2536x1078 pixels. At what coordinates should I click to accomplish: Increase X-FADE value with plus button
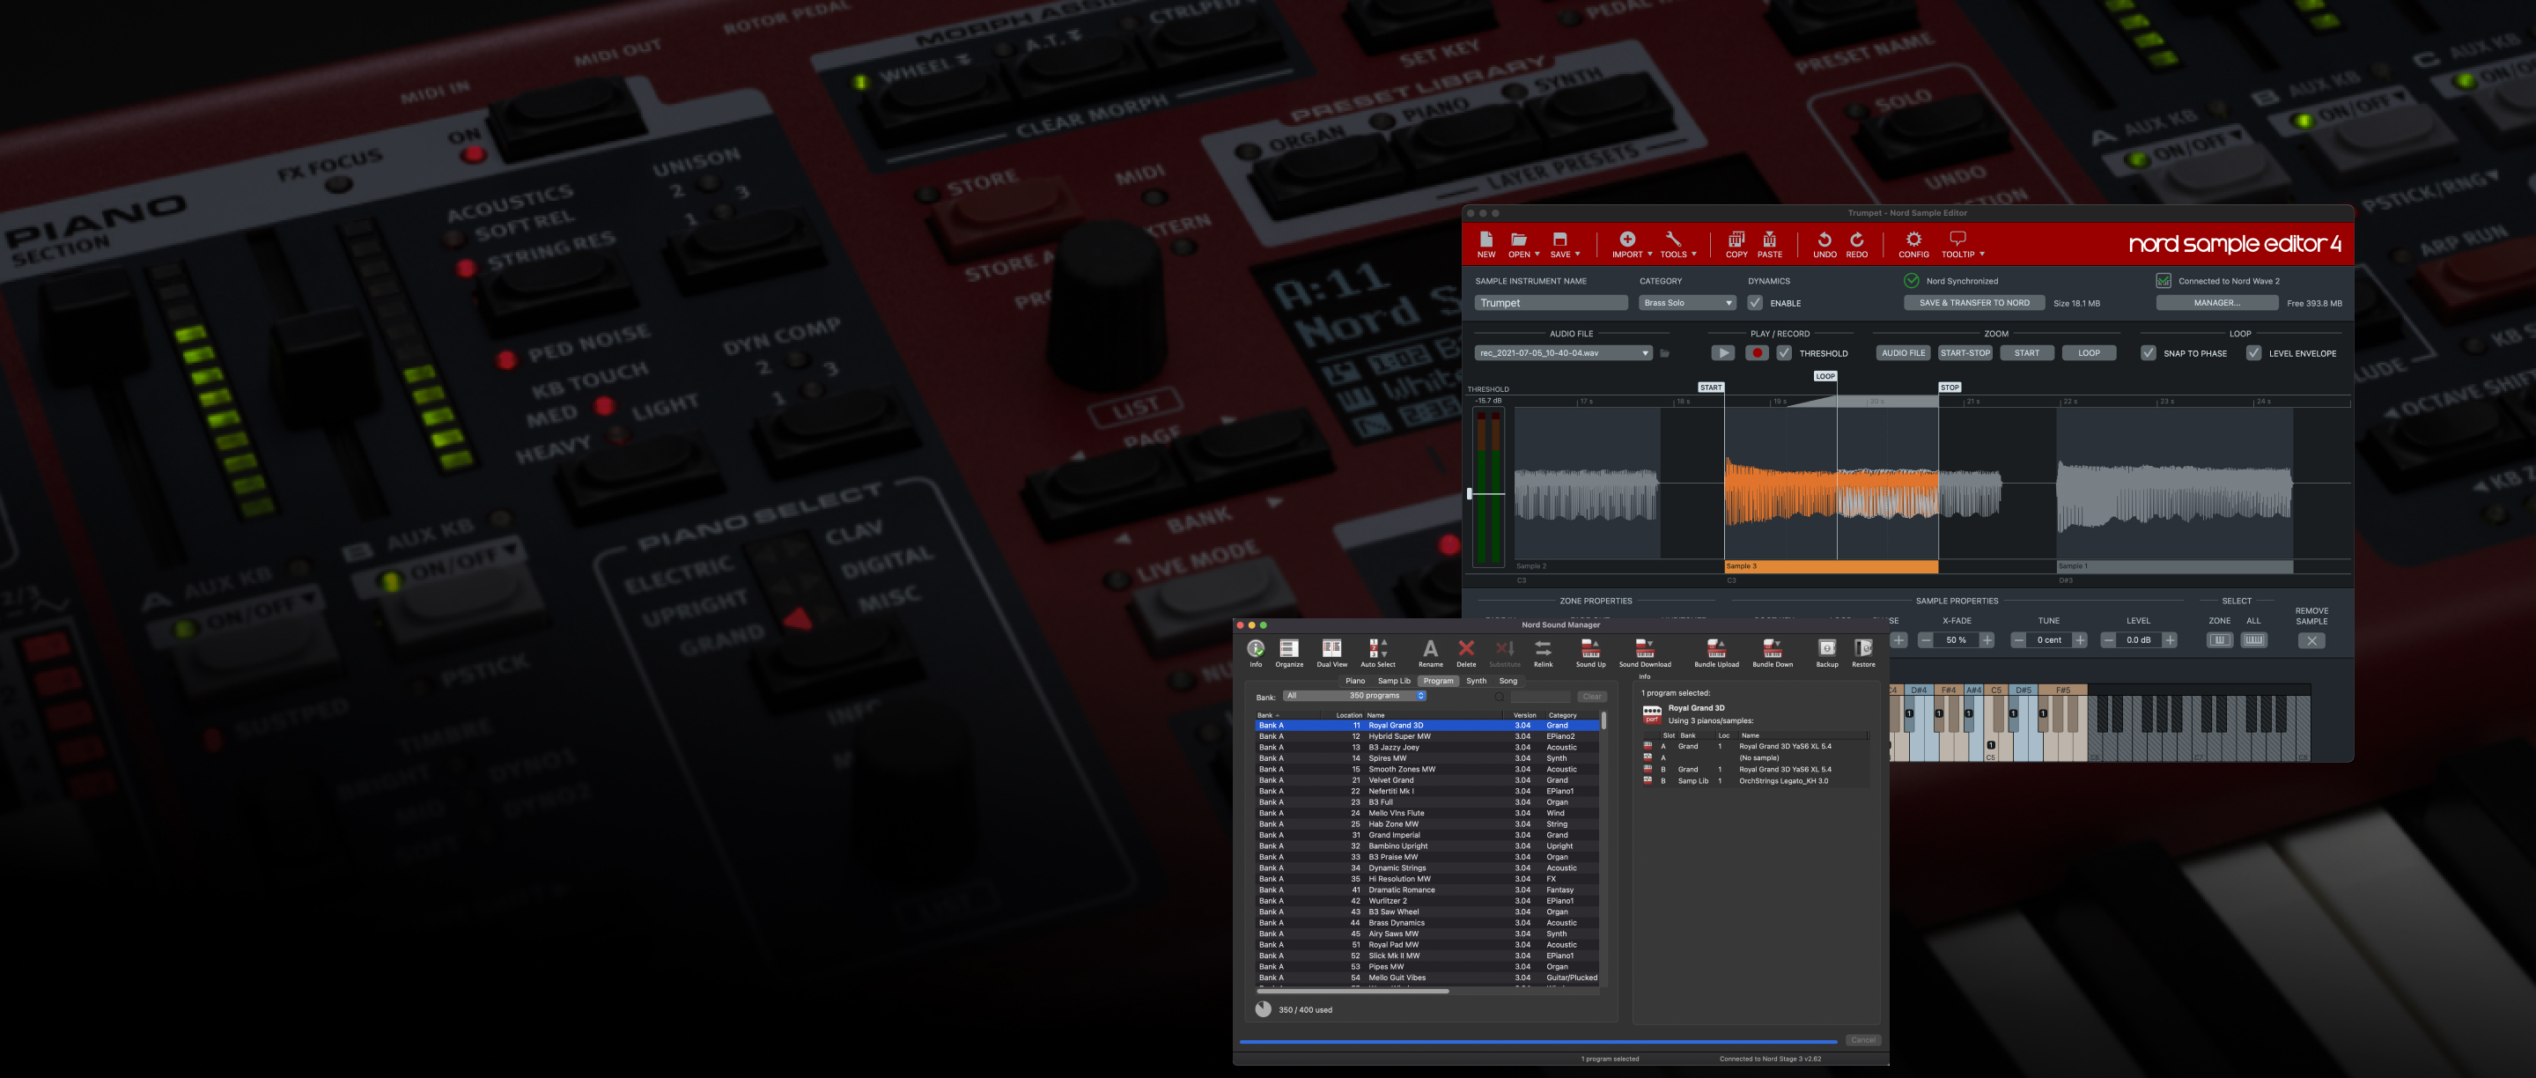point(1987,641)
